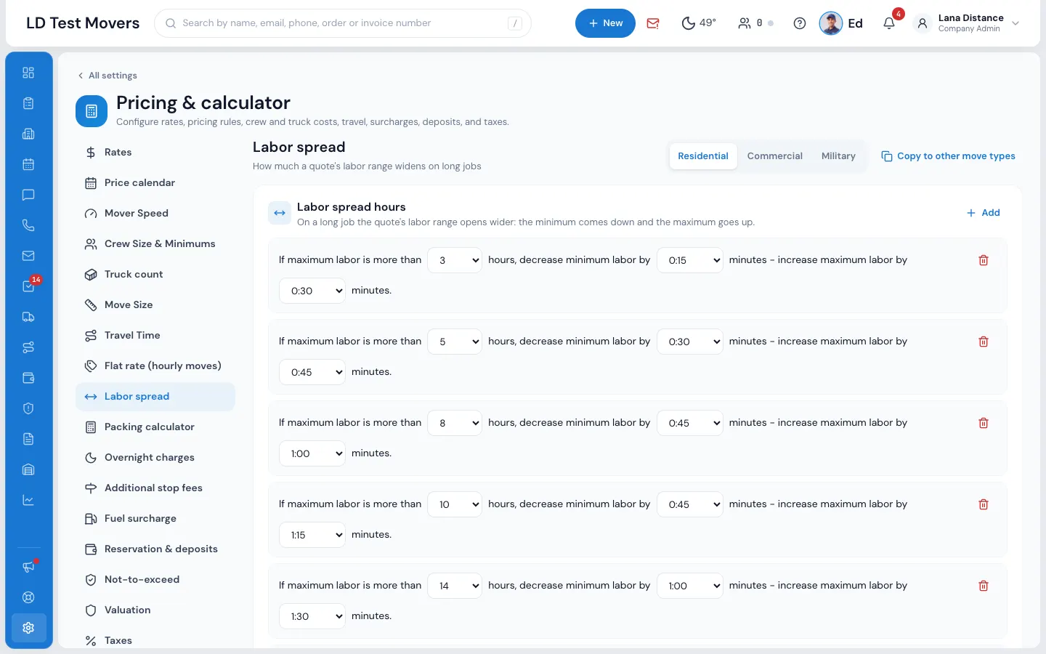
Task: Open the calendar icon in left sidebar
Action: [28, 164]
